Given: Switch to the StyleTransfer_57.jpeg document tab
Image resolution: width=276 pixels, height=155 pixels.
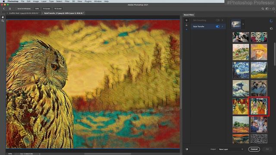Looking at the screenshot, I should coord(64,13).
